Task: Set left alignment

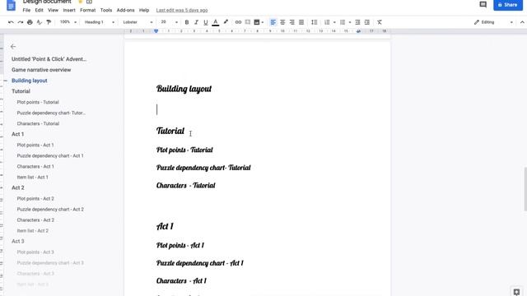Action: [273, 22]
